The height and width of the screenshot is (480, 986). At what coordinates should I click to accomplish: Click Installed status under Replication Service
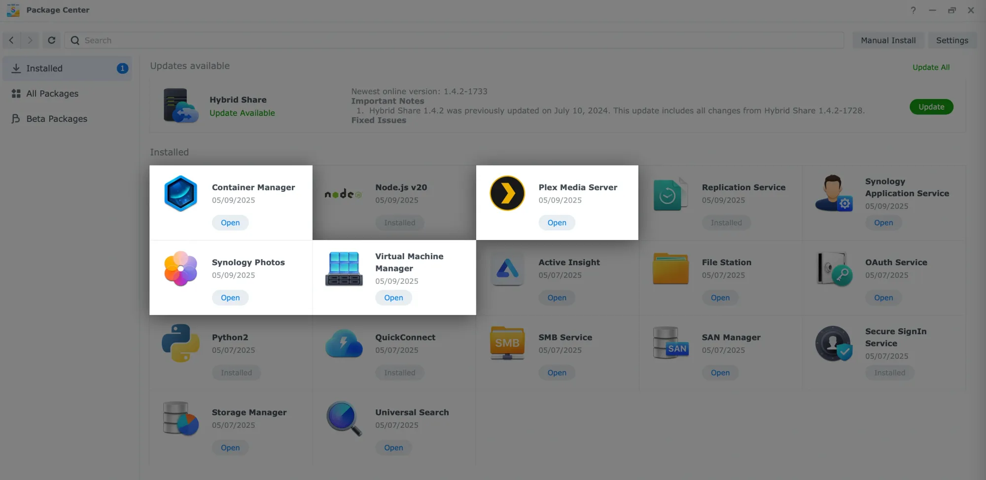pyautogui.click(x=726, y=223)
